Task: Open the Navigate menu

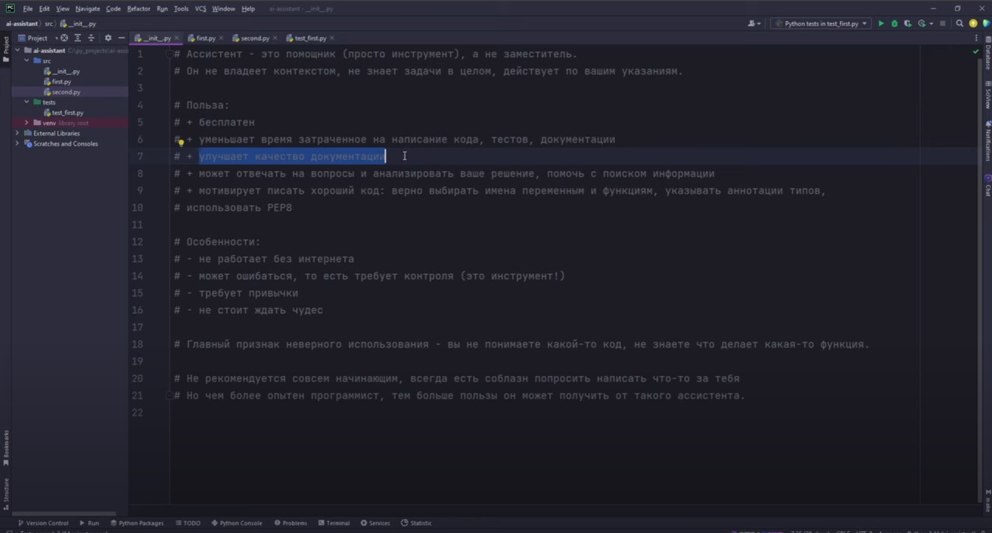Action: [x=87, y=9]
